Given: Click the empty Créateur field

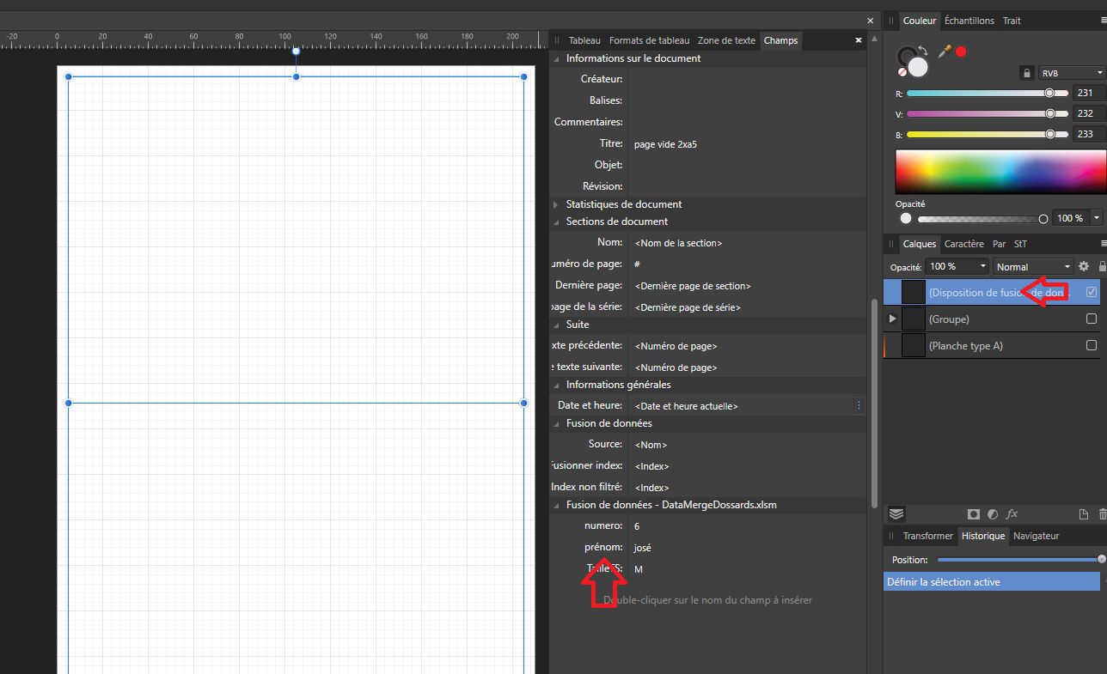Looking at the screenshot, I should click(x=747, y=79).
